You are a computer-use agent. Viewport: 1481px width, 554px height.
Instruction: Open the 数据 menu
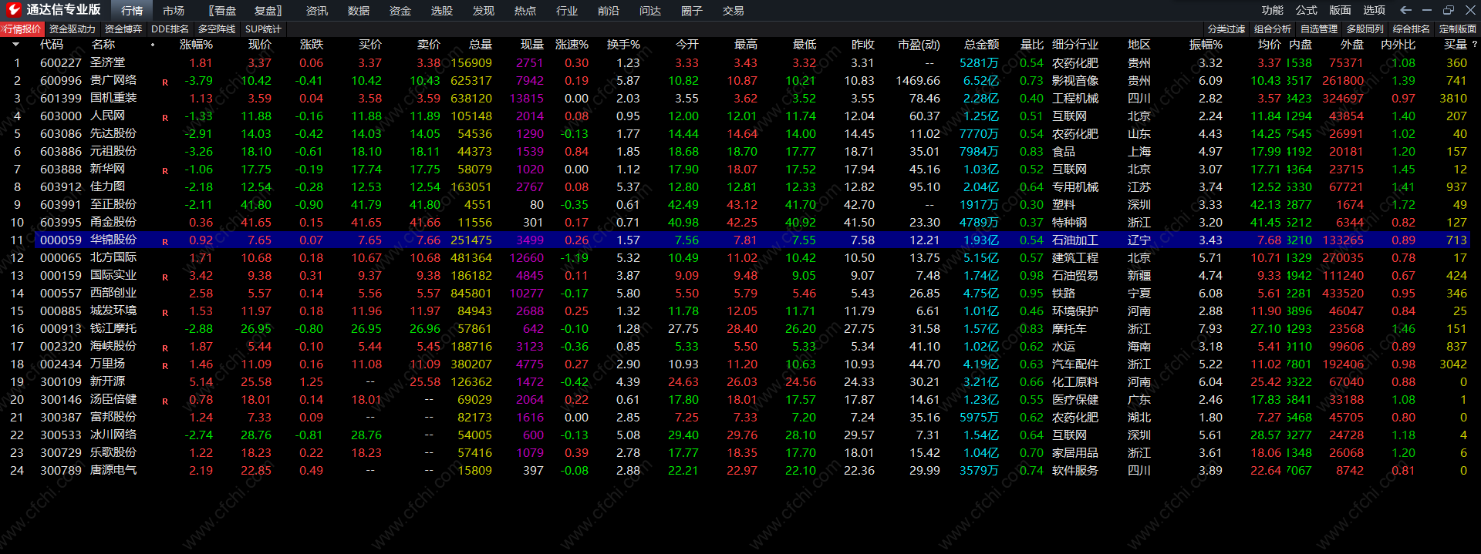coord(359,11)
